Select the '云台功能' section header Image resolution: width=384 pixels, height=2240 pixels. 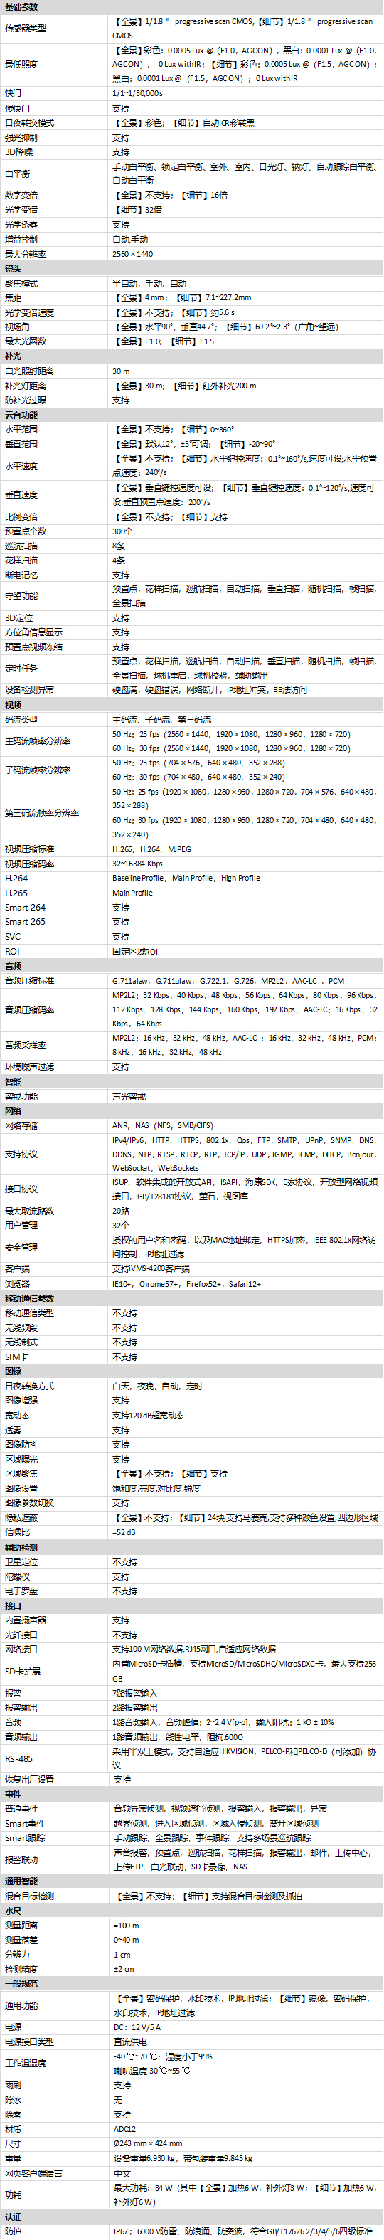(22, 415)
